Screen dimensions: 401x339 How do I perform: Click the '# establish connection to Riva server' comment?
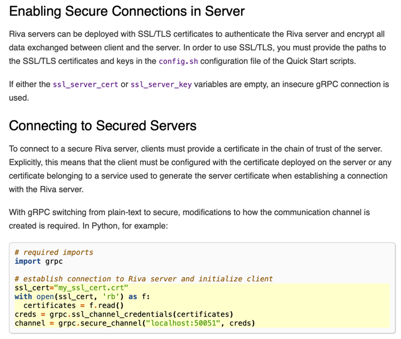pos(144,279)
